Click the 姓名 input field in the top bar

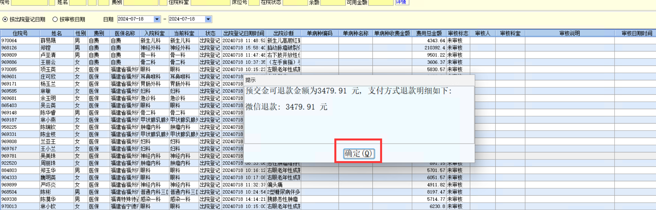click(77, 2)
